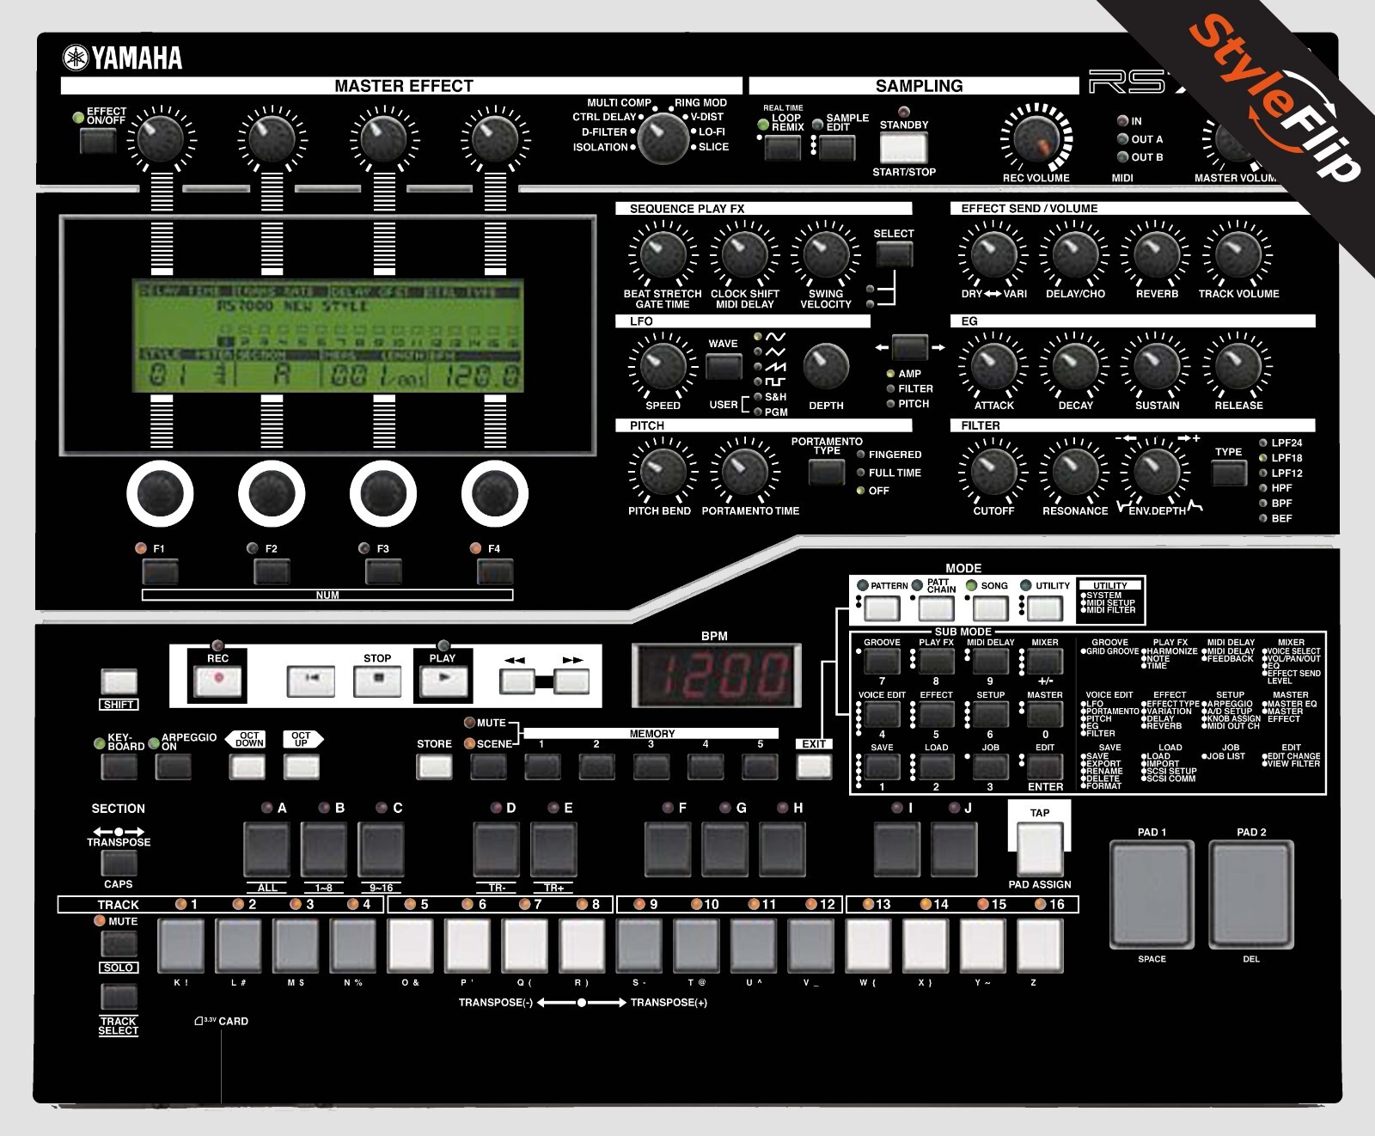Switch to PATT CHAIN mode

tap(937, 608)
